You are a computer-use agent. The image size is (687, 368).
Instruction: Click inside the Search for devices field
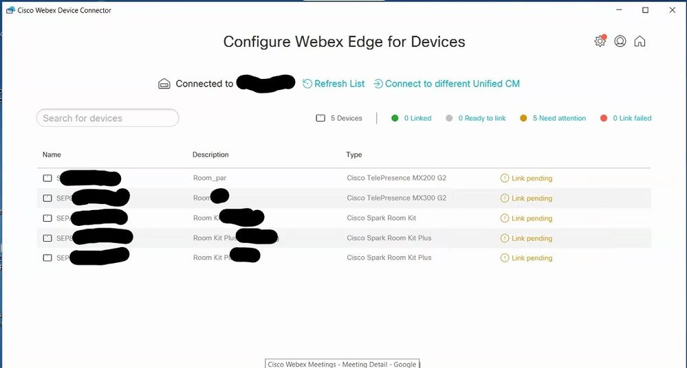[108, 118]
